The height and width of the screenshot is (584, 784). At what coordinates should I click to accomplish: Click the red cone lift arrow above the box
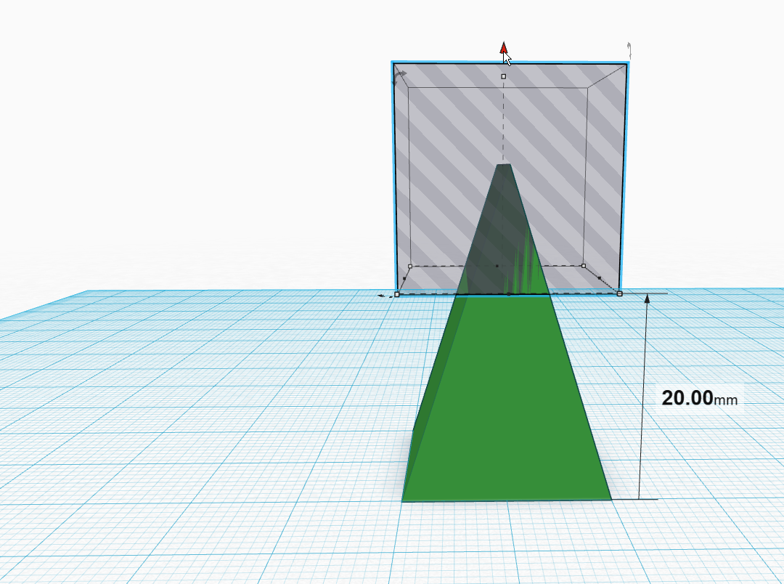pos(504,48)
